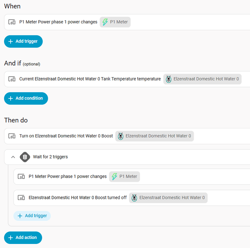Add a trigger inside the wait block
Viewport: 250px width, 248px height.
point(32,216)
